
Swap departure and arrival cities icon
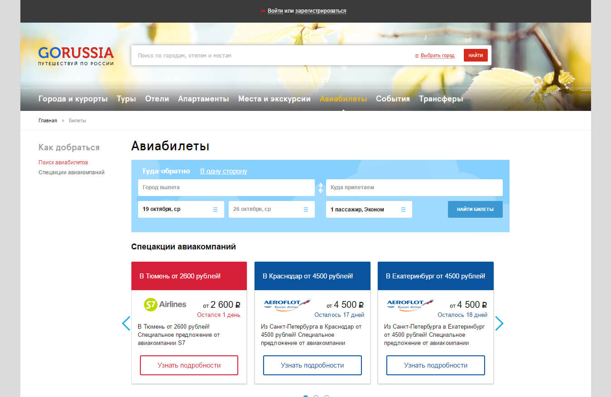point(320,187)
